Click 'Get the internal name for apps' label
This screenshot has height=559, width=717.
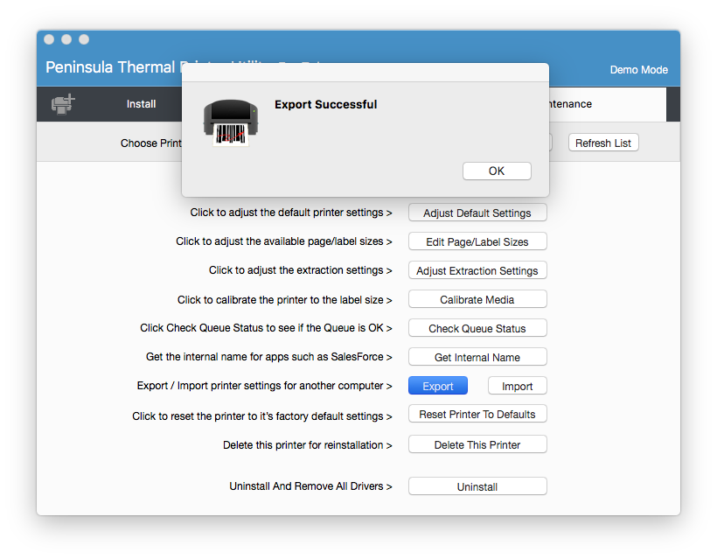tap(269, 356)
